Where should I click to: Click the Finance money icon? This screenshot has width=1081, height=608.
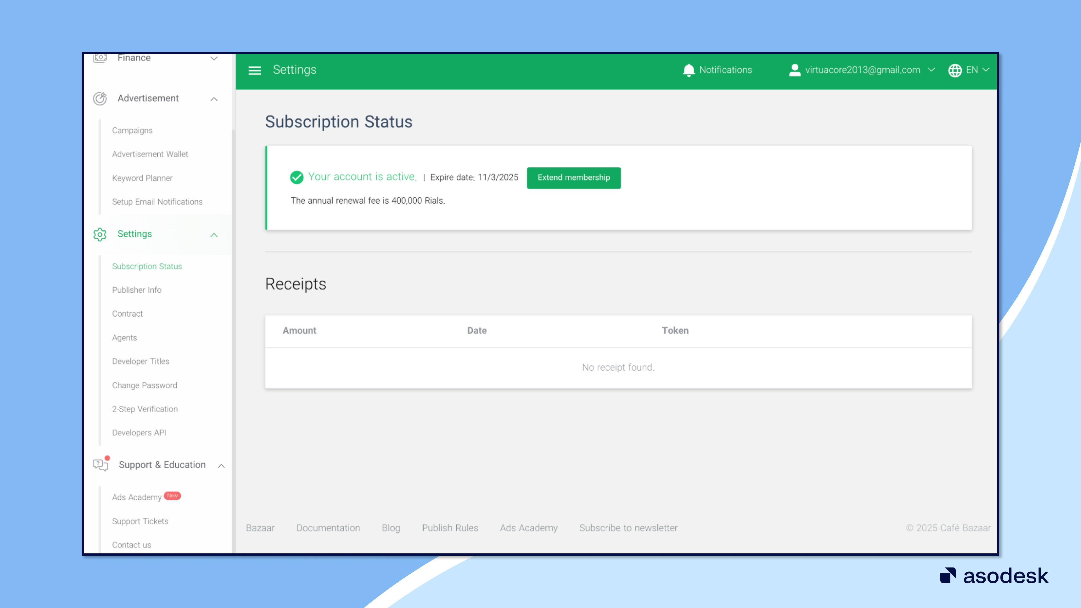[x=100, y=58]
